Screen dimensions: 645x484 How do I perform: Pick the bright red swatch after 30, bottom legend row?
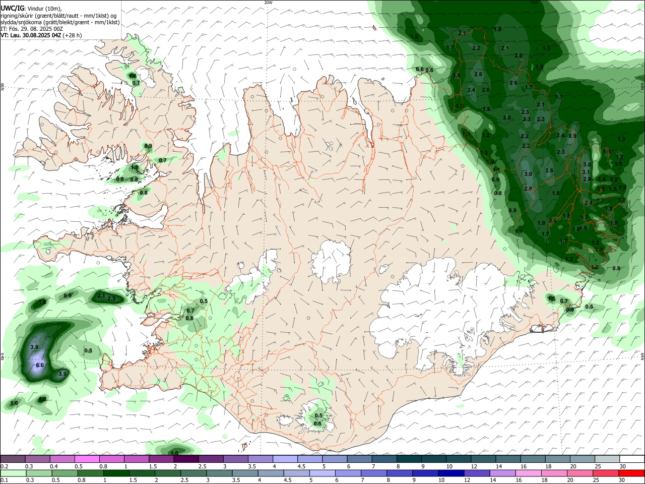[631, 473]
